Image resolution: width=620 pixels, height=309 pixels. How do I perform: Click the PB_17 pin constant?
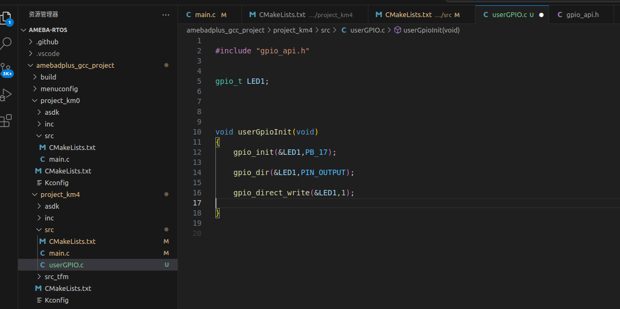coord(316,152)
